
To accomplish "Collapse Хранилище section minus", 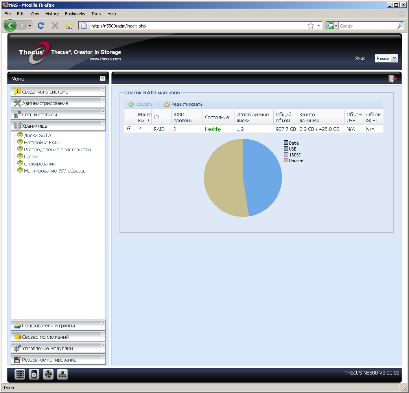I will [x=103, y=123].
